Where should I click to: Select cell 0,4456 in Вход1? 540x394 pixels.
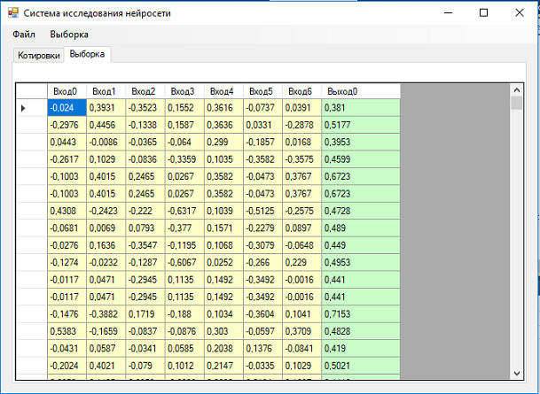click(106, 125)
